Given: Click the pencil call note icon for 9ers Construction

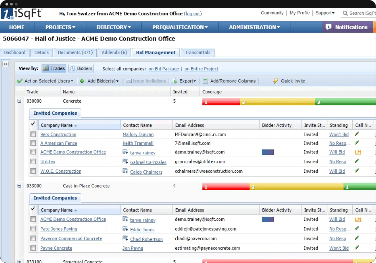Looking at the screenshot, I should click(x=357, y=134).
